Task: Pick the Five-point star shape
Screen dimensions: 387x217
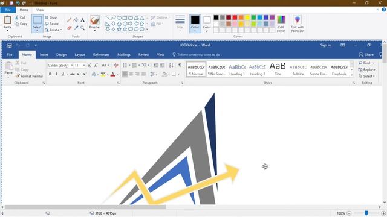Action: coord(119,29)
